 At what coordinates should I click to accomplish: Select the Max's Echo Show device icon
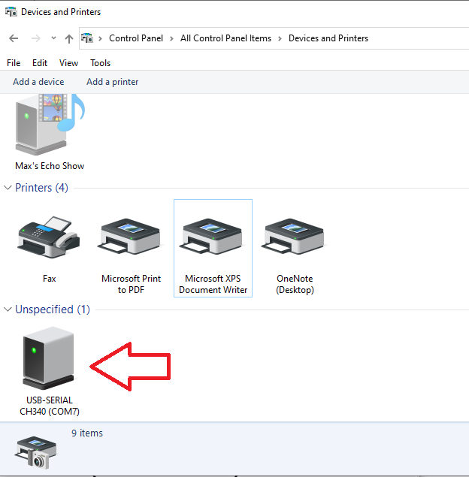click(50, 124)
